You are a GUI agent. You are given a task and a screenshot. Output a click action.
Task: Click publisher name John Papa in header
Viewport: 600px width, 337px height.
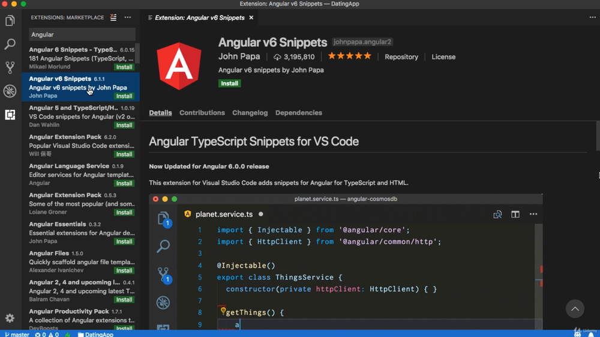(x=239, y=56)
